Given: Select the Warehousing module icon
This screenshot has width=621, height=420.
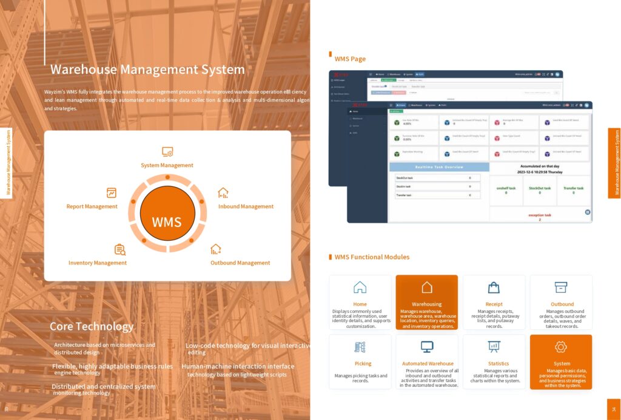Looking at the screenshot, I should pos(427,287).
